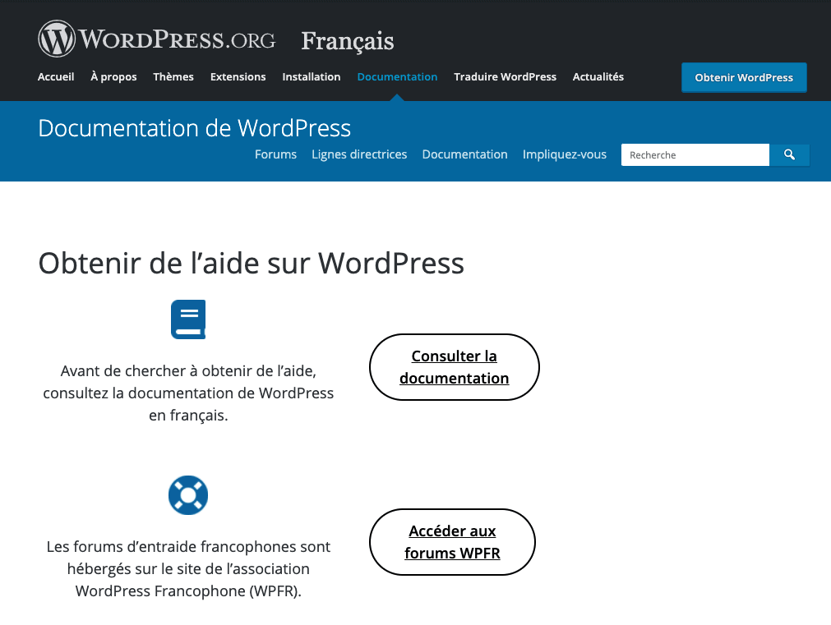Open Traduire WordPress in the navigation
The width and height of the screenshot is (831, 625).
505,77
